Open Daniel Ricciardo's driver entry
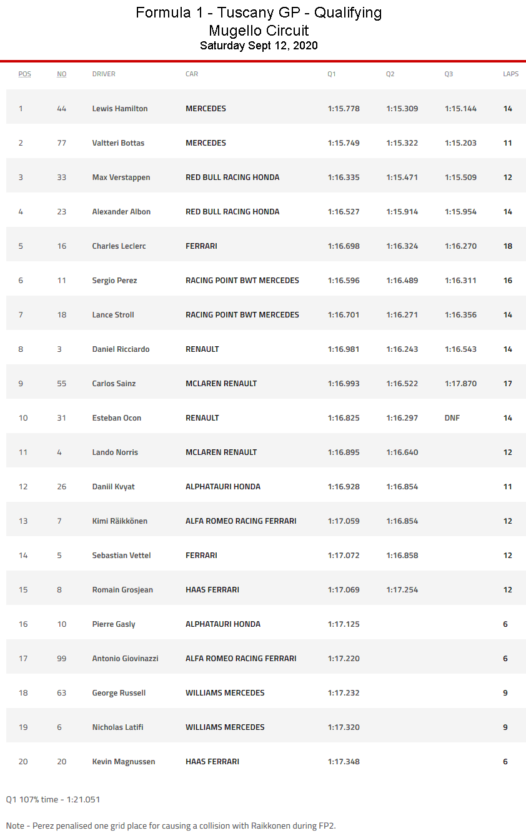The width and height of the screenshot is (526, 833). [121, 349]
